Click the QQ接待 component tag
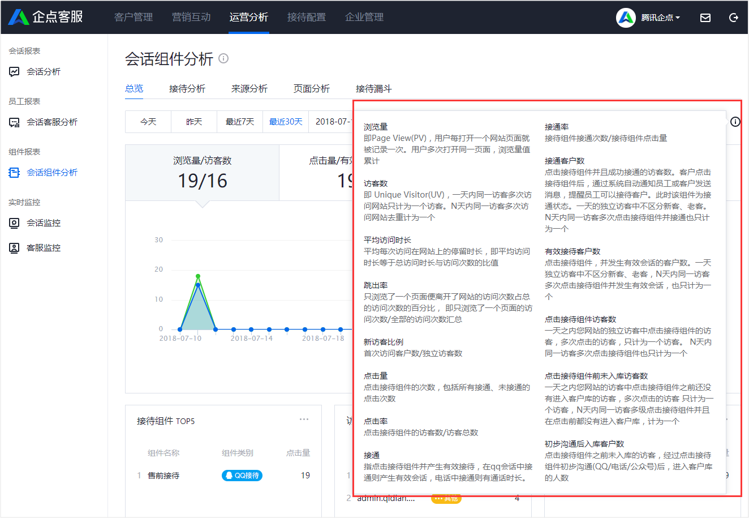This screenshot has width=749, height=518. [242, 476]
